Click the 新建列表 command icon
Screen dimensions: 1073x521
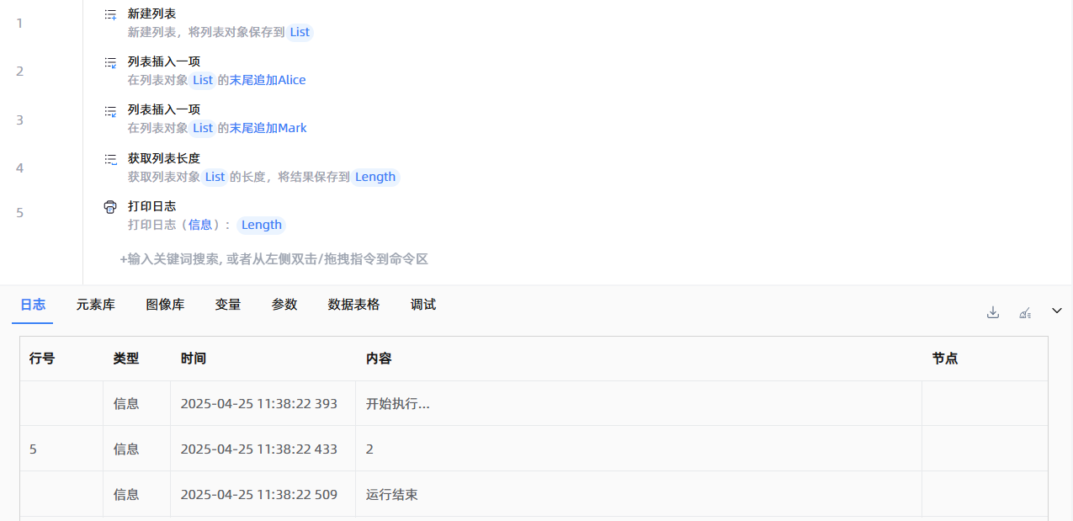[110, 14]
